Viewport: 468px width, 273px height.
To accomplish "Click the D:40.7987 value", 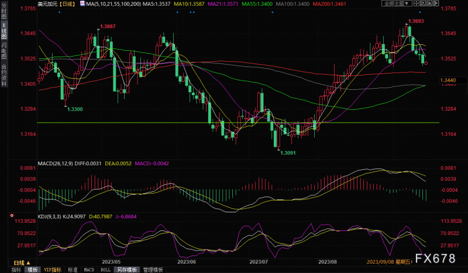I will click(x=101, y=216).
